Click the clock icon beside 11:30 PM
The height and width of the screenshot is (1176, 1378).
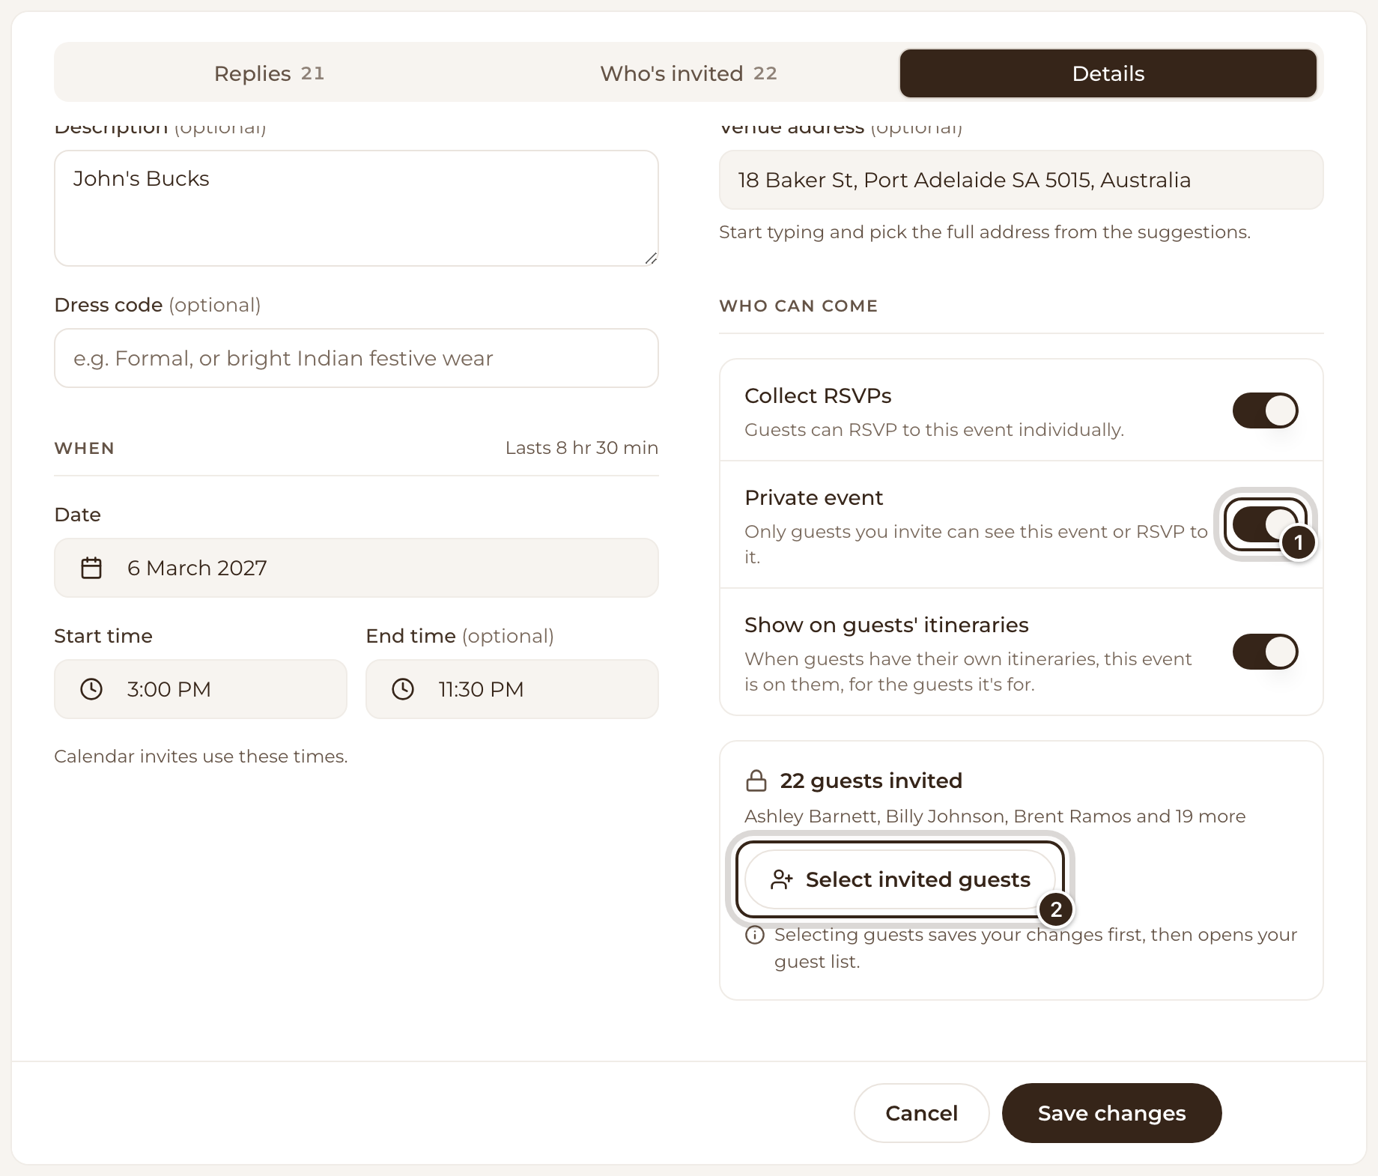[x=403, y=689]
